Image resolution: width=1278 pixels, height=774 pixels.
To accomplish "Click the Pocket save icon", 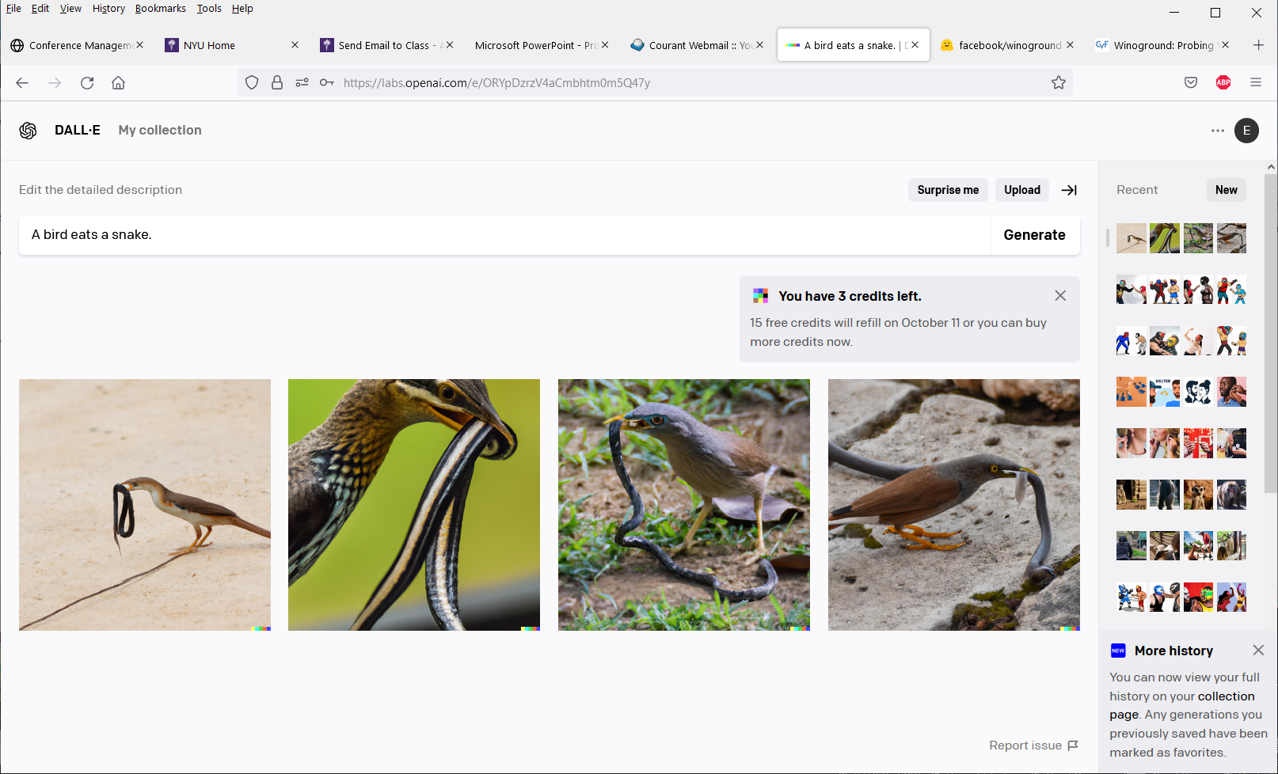I will tap(1190, 83).
